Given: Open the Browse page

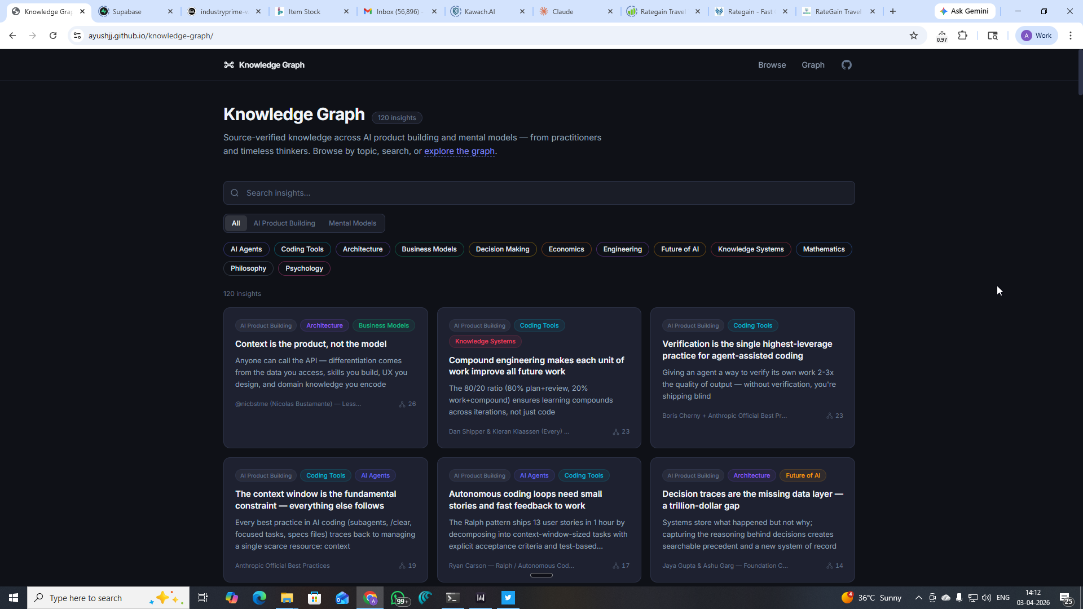Looking at the screenshot, I should point(772,64).
